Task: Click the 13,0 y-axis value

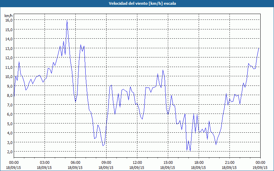Action: pyautogui.click(x=9, y=48)
